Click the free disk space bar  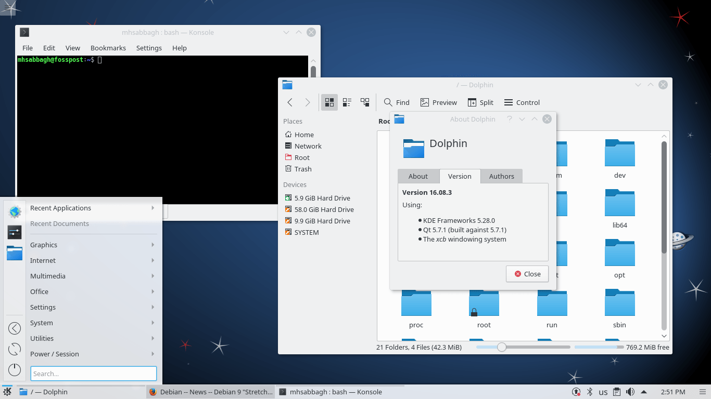click(x=599, y=347)
